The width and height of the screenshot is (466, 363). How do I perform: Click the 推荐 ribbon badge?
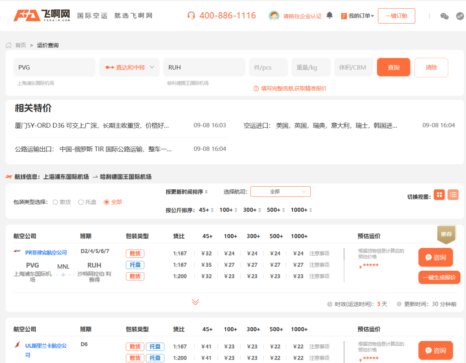tap(446, 235)
